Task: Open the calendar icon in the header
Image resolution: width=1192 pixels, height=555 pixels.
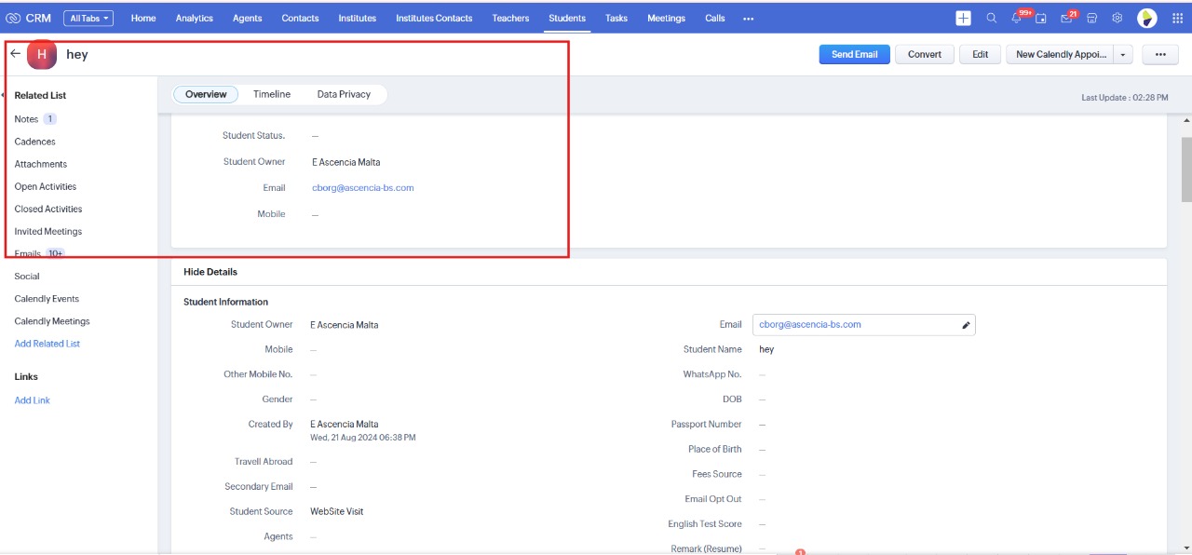Action: (x=1041, y=19)
